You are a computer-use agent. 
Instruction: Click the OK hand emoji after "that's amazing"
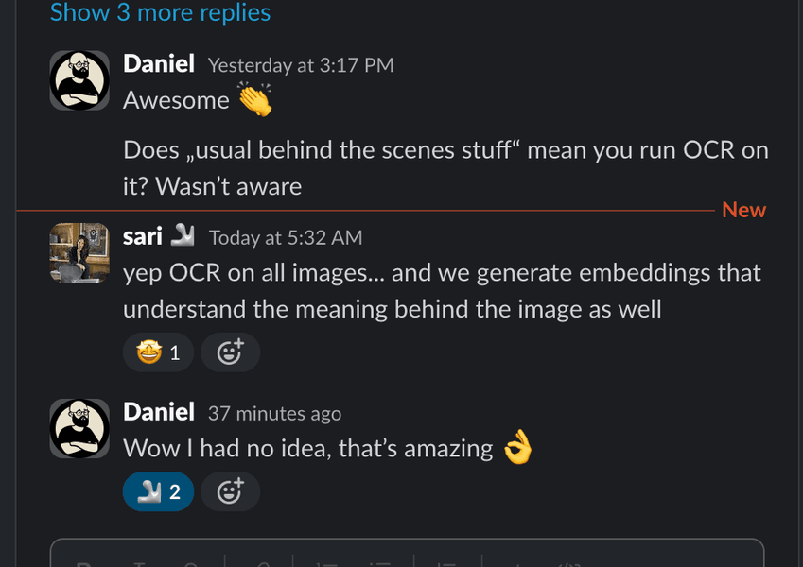point(516,448)
